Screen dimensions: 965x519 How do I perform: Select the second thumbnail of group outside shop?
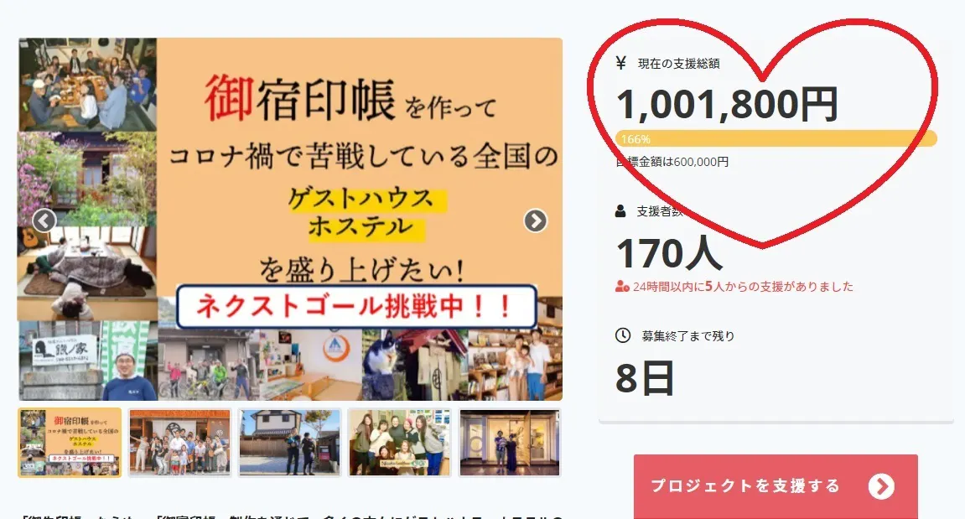coord(179,442)
